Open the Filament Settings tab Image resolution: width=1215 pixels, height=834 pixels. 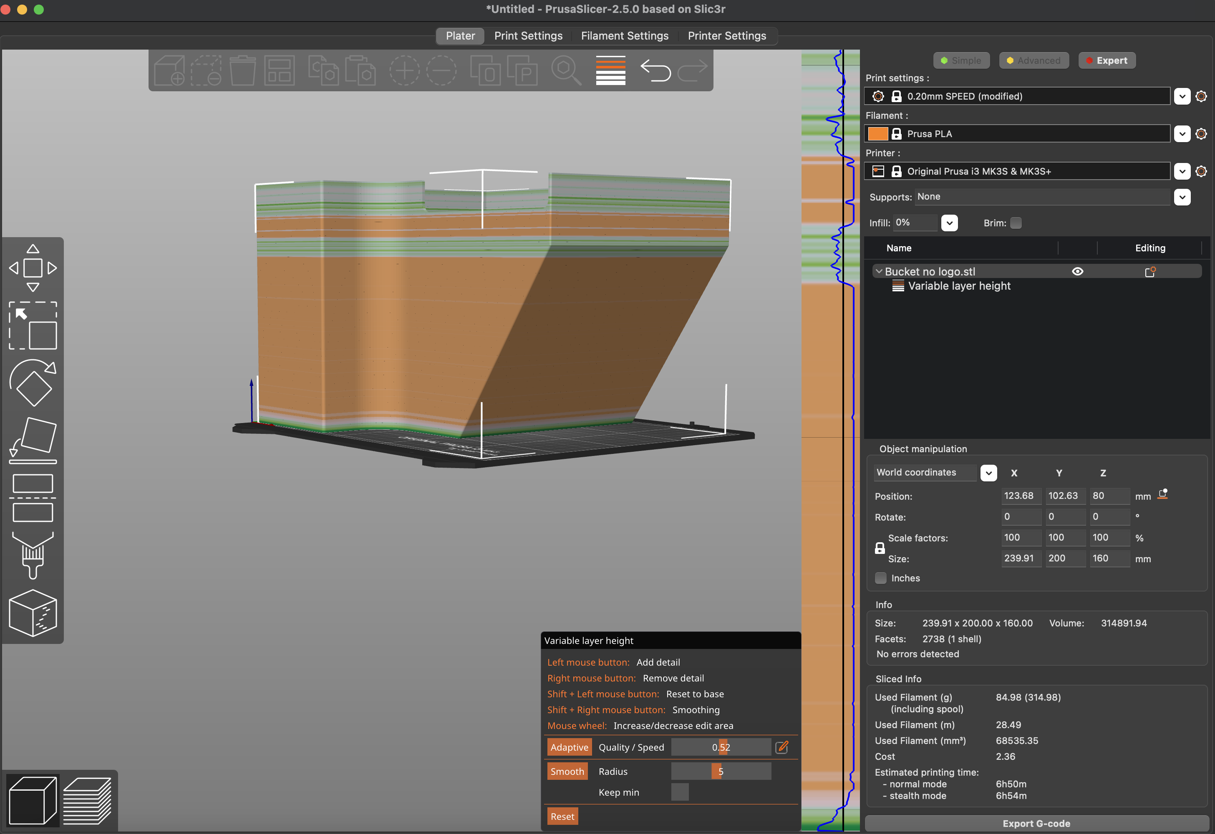coord(625,36)
